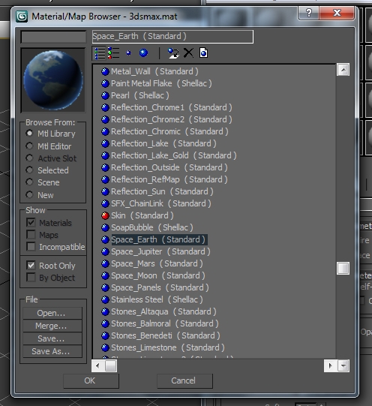372x406 pixels.
Task: Select Reflection_Lake (Standard) material
Action: pyautogui.click(x=163, y=143)
